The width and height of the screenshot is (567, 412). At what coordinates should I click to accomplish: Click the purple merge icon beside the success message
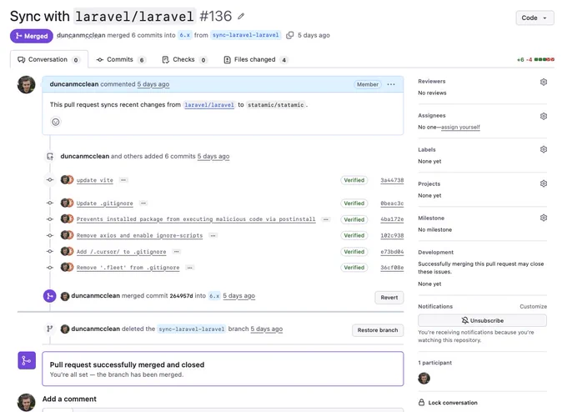click(x=27, y=360)
